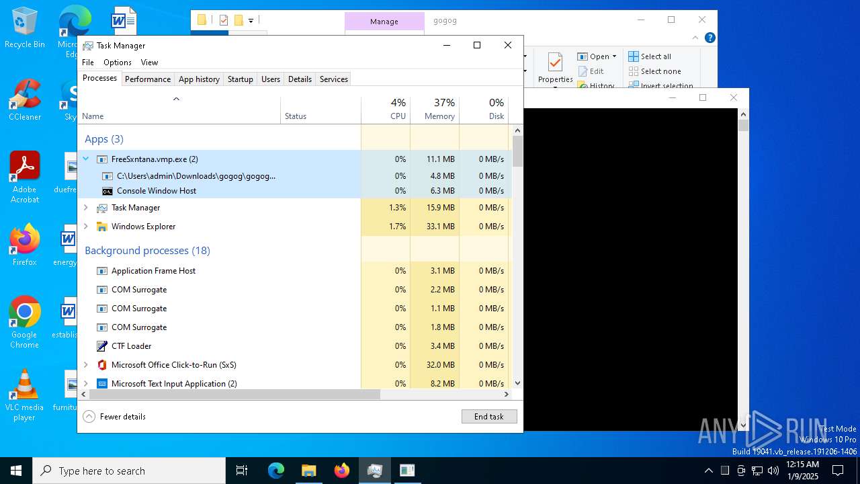The image size is (860, 484).
Task: Click Select none in Explorer ribbon
Action: pyautogui.click(x=655, y=71)
